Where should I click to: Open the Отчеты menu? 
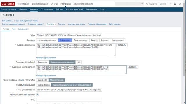point(54,4)
